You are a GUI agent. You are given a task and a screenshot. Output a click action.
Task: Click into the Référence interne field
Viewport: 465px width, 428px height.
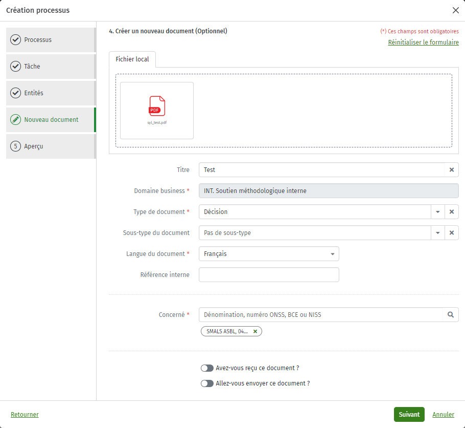click(269, 274)
